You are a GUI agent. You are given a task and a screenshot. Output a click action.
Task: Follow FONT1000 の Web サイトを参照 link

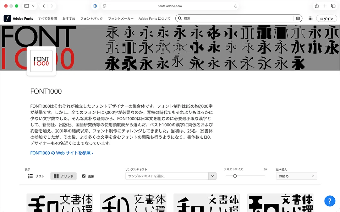62,153
